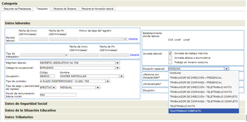Screen dimensions: 247x122
Task: Enable Trabajo en horario nocturno
Action: point(170,62)
